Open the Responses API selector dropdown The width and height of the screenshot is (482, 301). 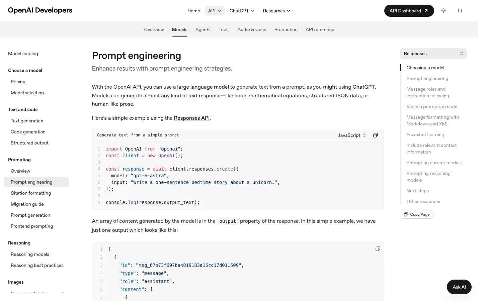pyautogui.click(x=433, y=54)
